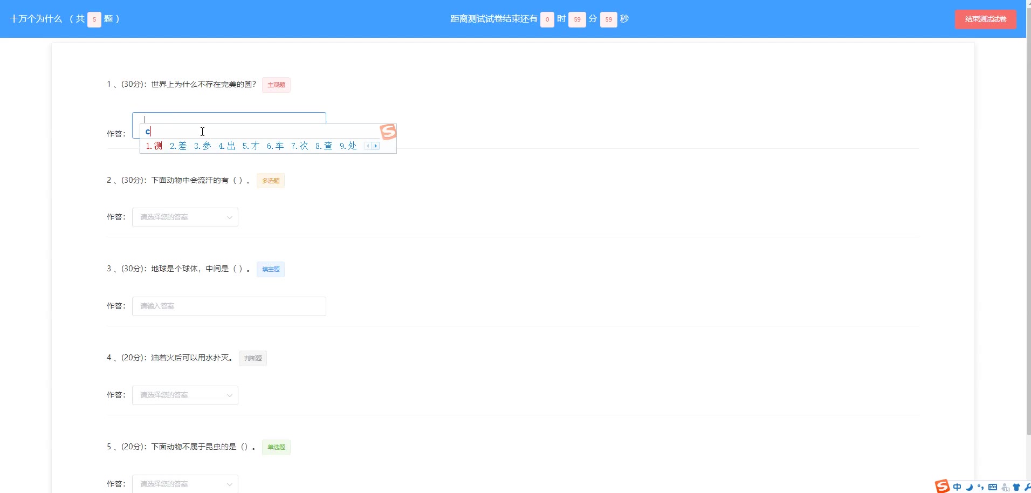Click question text 世界上为什么不存在完美的圆
The width and height of the screenshot is (1031, 493).
204,84
